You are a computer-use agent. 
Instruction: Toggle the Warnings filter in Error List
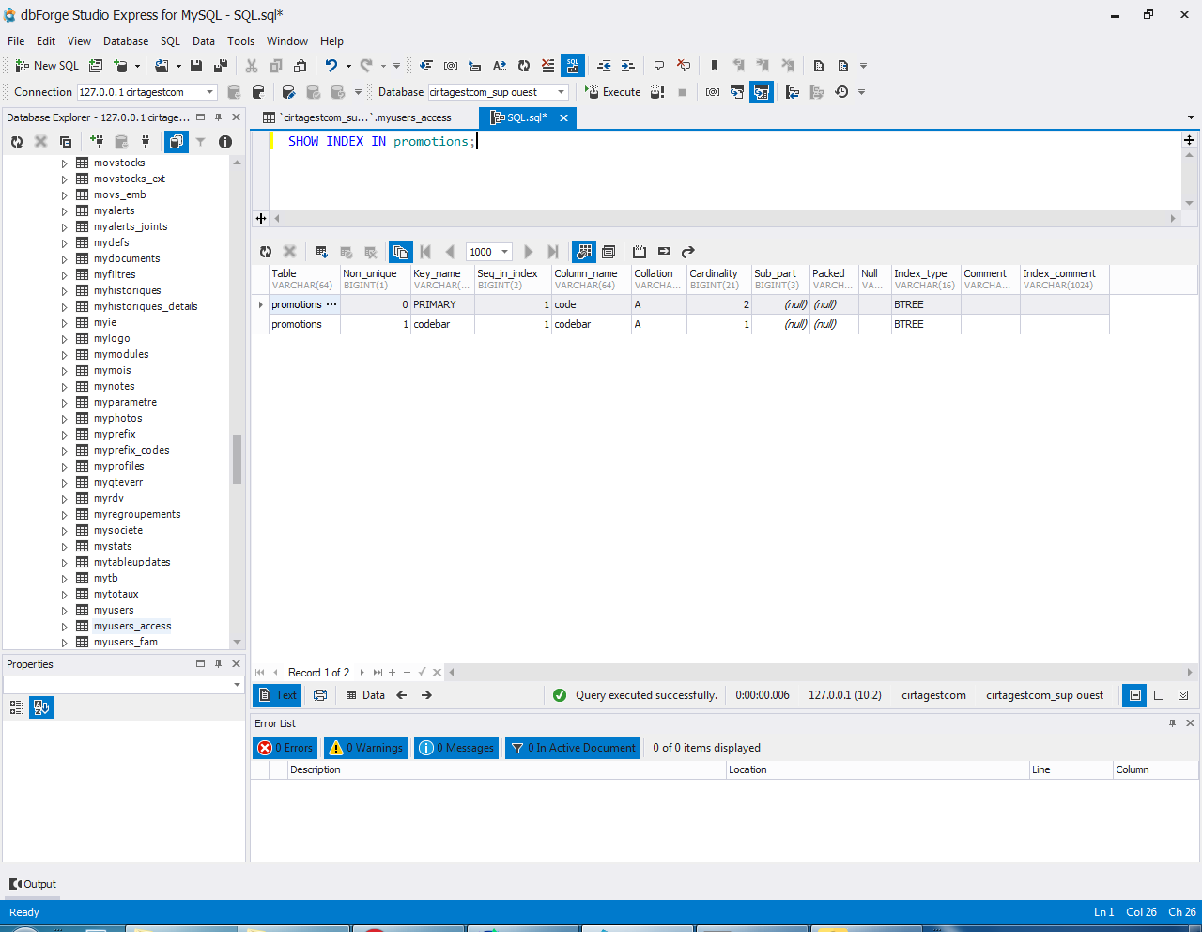(366, 748)
